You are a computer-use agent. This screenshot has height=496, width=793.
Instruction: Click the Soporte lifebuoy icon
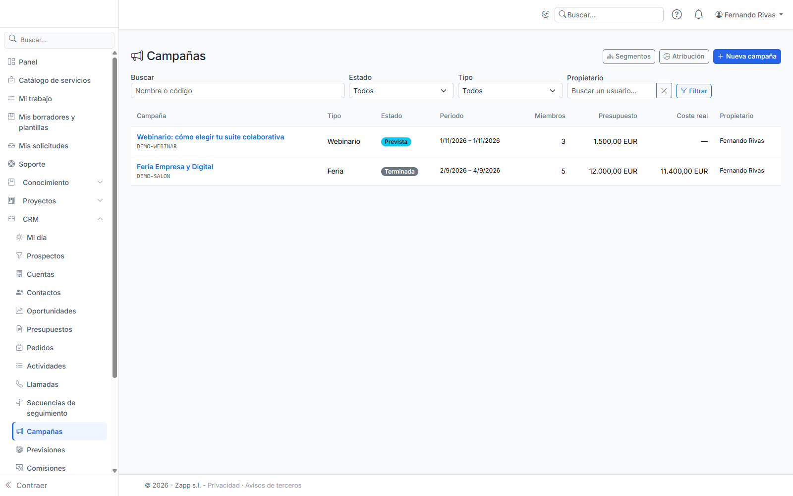[x=11, y=164]
